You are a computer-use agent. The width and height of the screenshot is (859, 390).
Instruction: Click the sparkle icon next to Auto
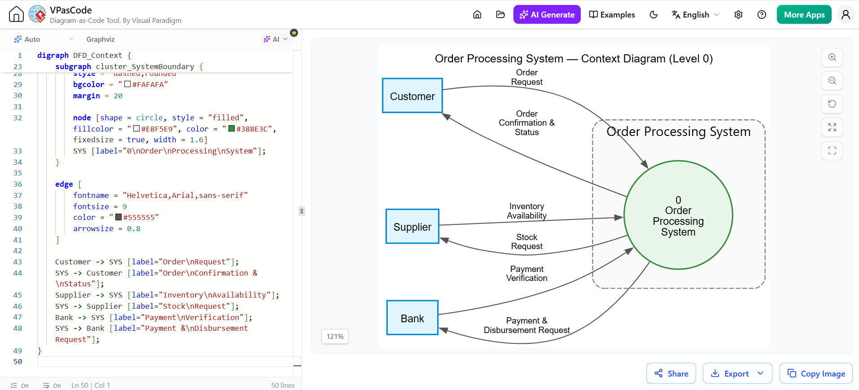18,39
